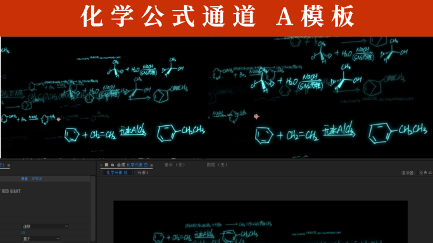Screen dimensions: 433x243
Task: Open the 连续 dropdown
Action: 45,226
